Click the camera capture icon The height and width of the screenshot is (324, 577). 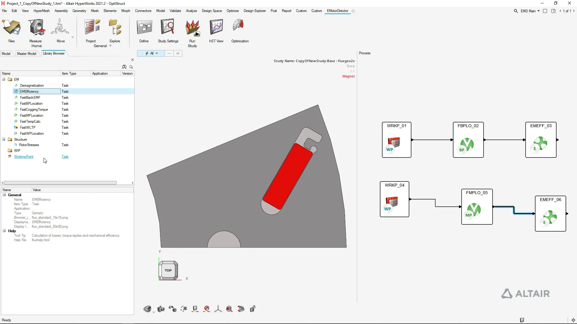coord(161,309)
